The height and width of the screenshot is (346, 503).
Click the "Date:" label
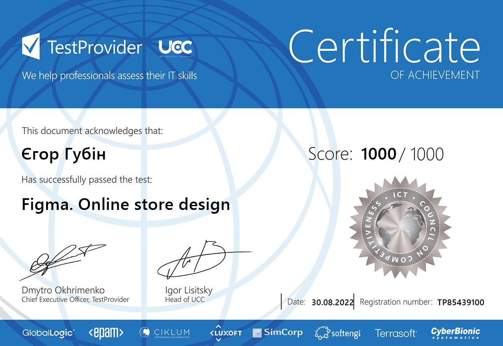pyautogui.click(x=297, y=302)
